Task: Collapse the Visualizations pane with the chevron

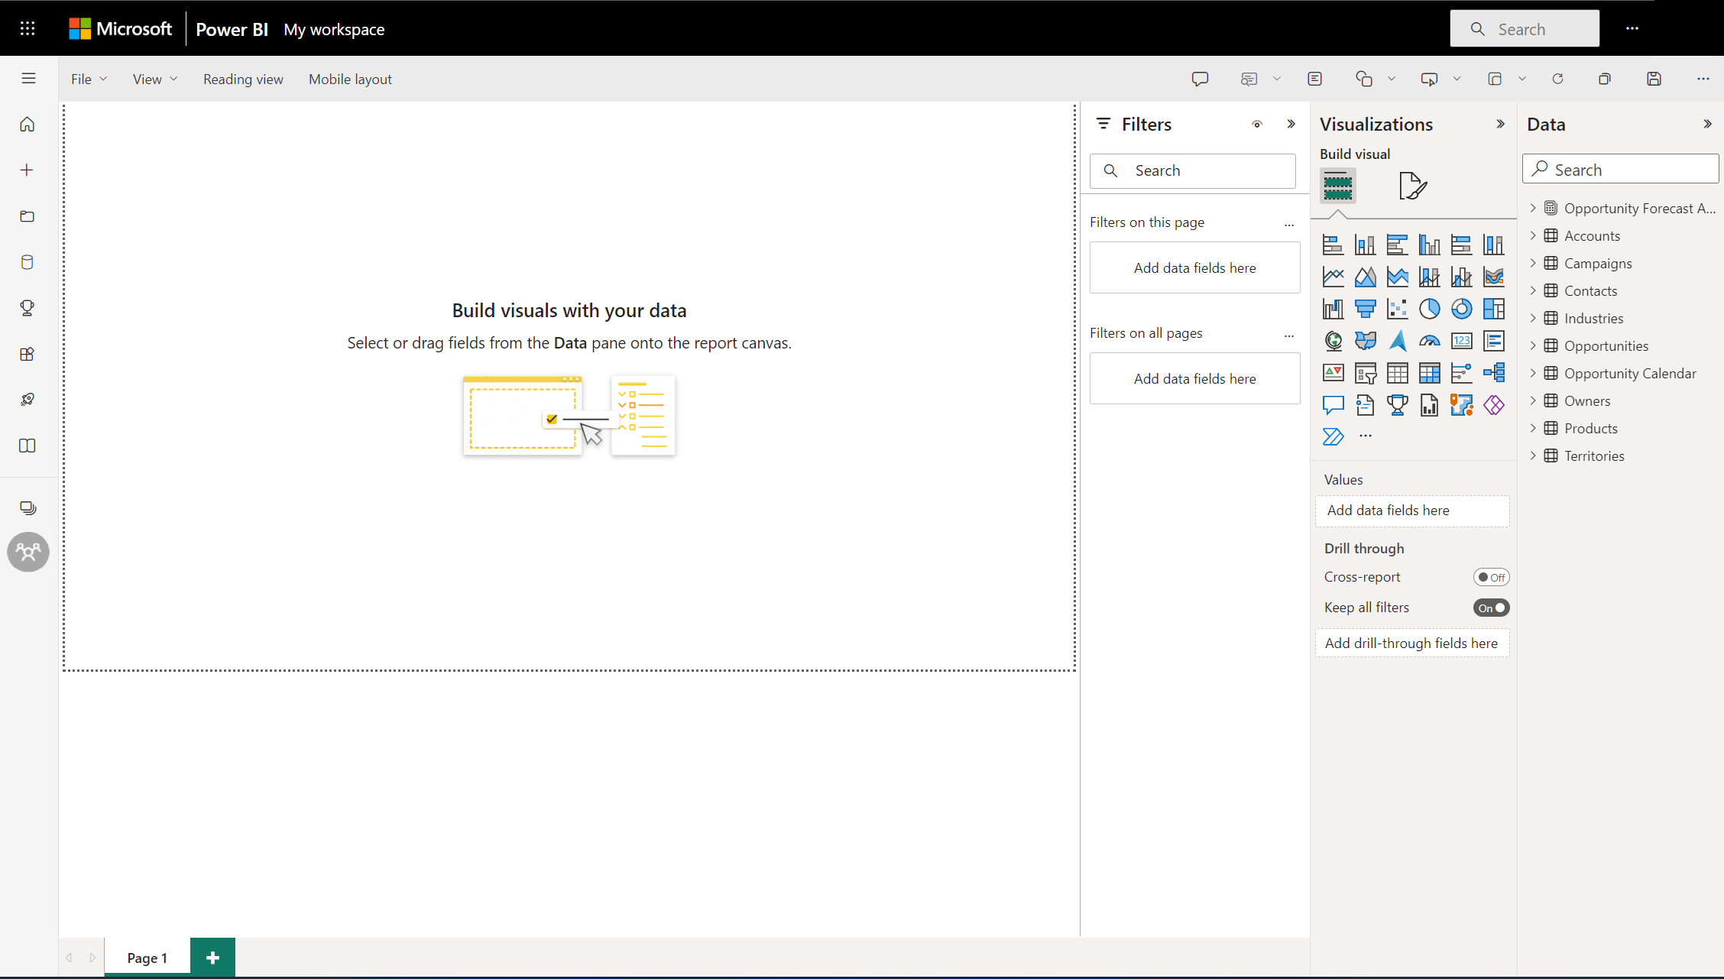Action: [x=1500, y=124]
